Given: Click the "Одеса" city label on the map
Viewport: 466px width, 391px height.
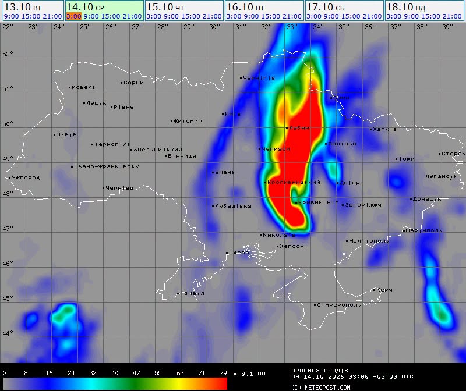Looking at the screenshot, I should (239, 253).
